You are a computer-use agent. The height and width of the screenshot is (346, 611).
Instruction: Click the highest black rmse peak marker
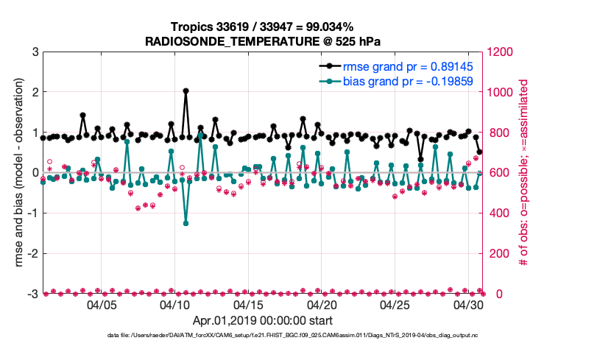pos(186,91)
